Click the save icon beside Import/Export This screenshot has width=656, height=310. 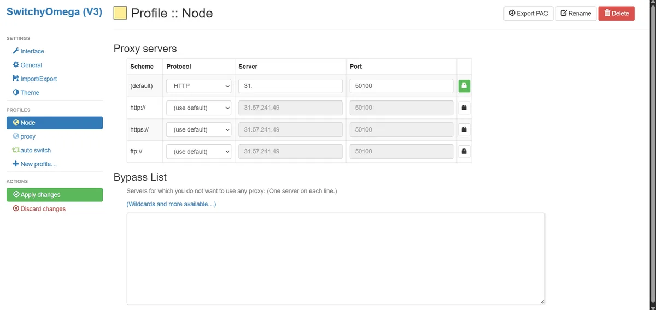pyautogui.click(x=16, y=79)
